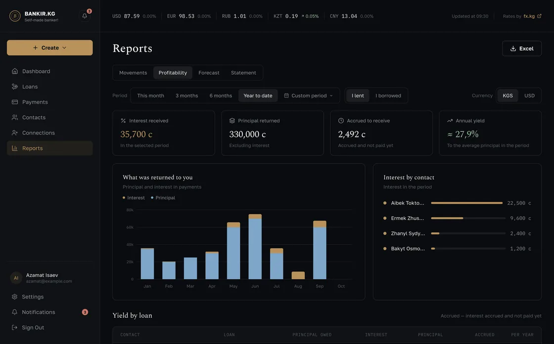This screenshot has height=344, width=554.
Task: Click the BANKIR.KG logo icon
Action: point(15,16)
